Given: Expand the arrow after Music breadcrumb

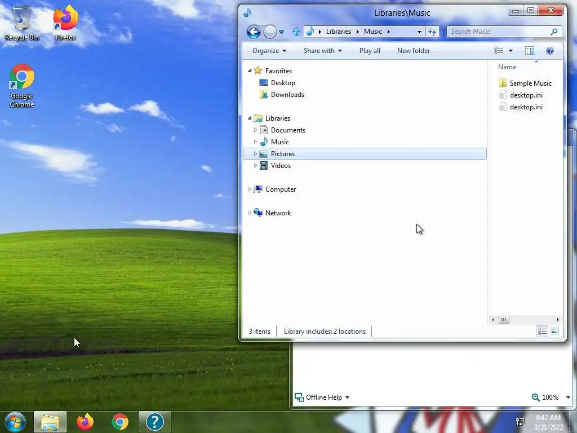Looking at the screenshot, I should pos(389,32).
